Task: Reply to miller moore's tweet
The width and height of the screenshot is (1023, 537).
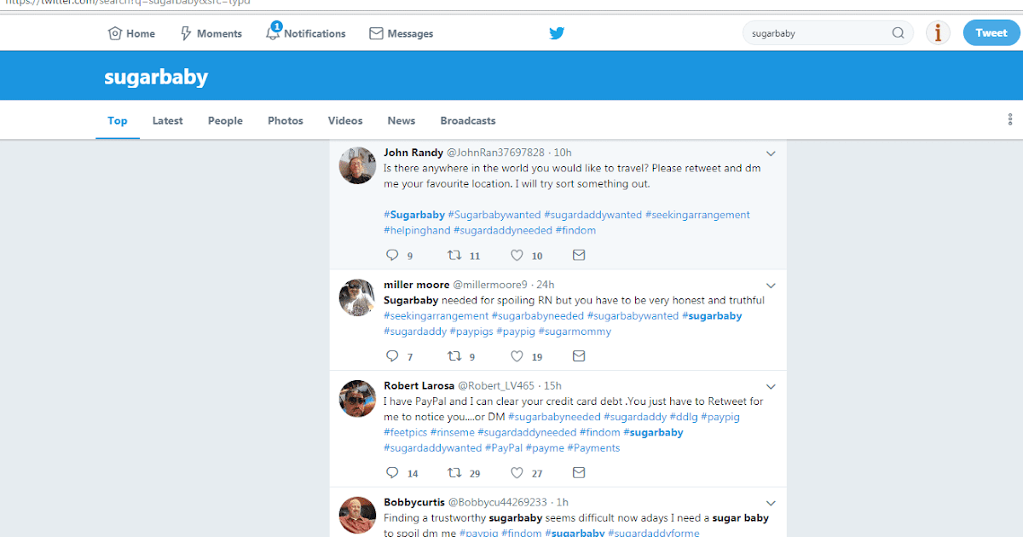Action: [x=393, y=355]
